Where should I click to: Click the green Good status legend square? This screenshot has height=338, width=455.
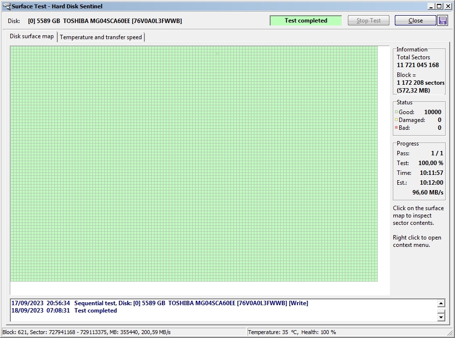396,112
